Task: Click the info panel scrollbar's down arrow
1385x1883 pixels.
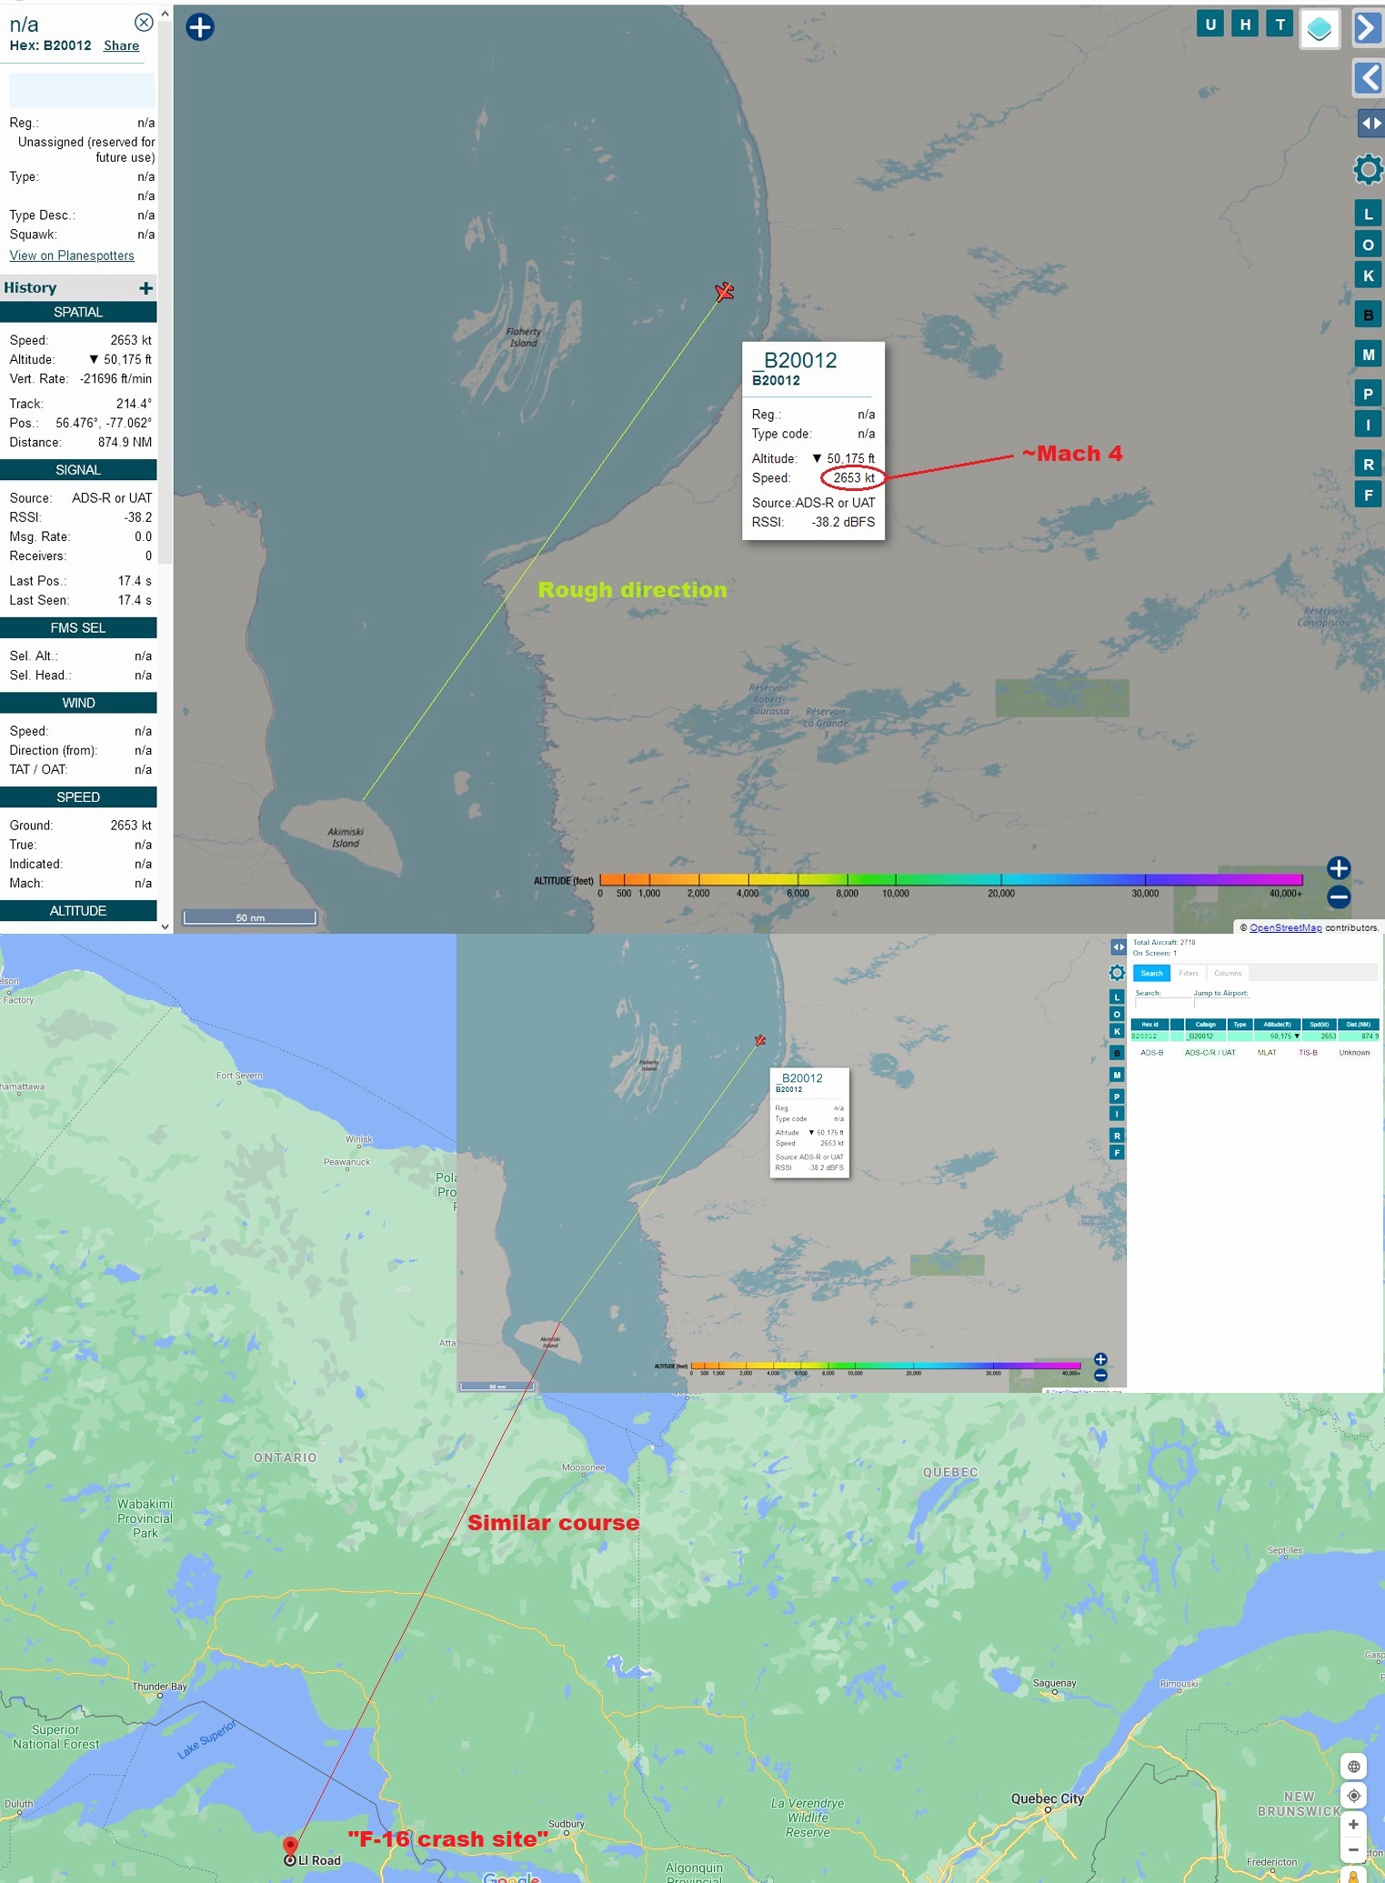Action: tap(165, 926)
